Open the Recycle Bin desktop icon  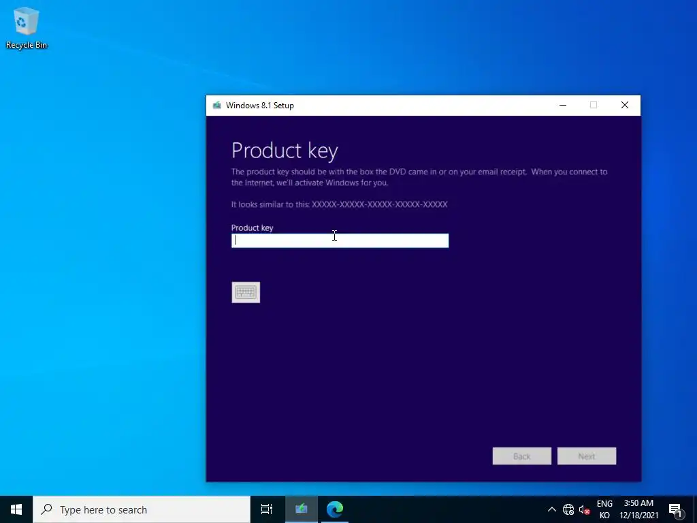point(27,29)
